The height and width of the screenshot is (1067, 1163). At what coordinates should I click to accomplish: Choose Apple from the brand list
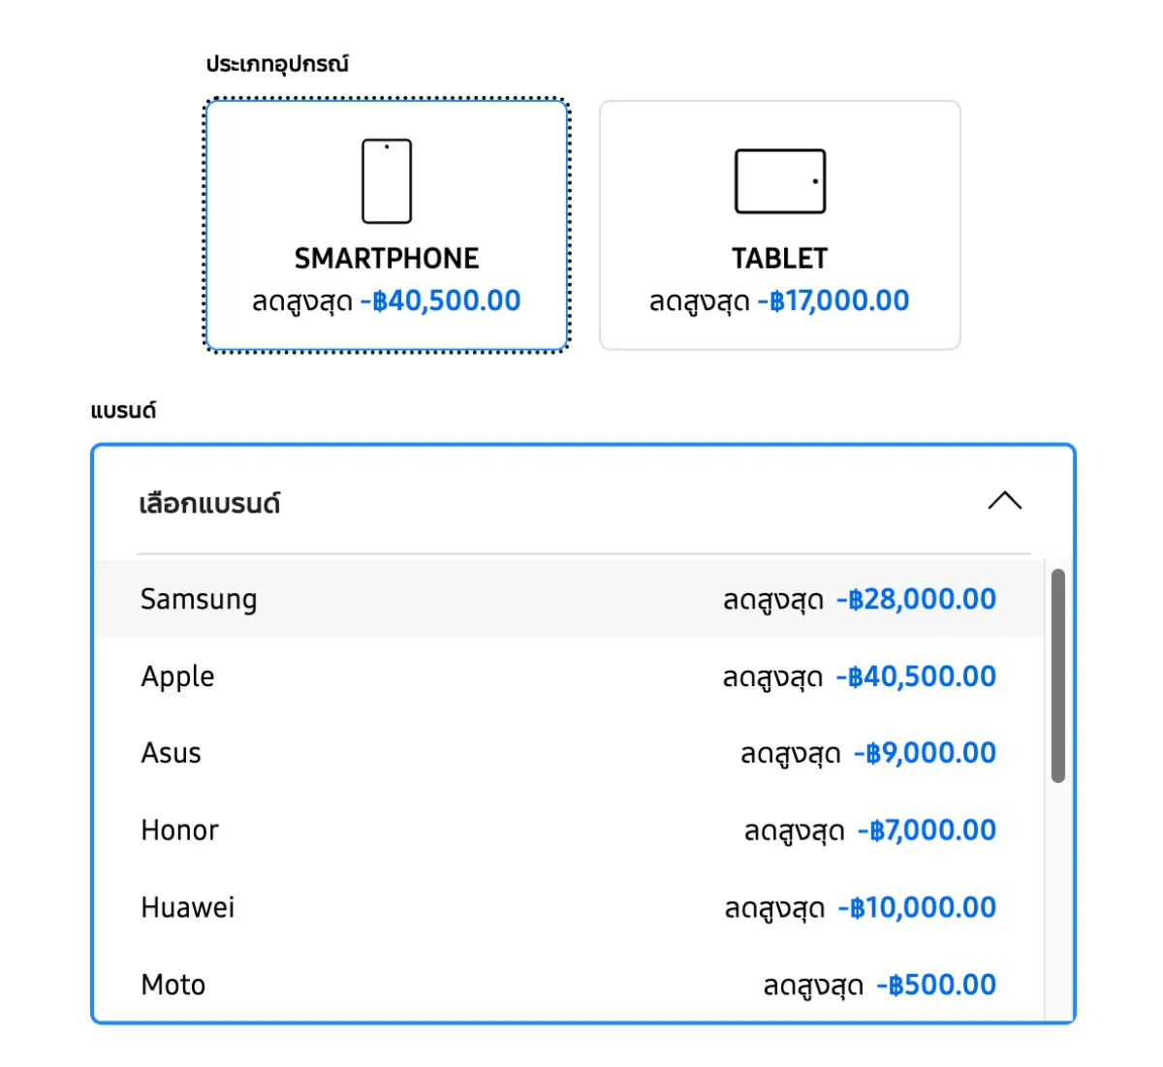click(x=570, y=676)
